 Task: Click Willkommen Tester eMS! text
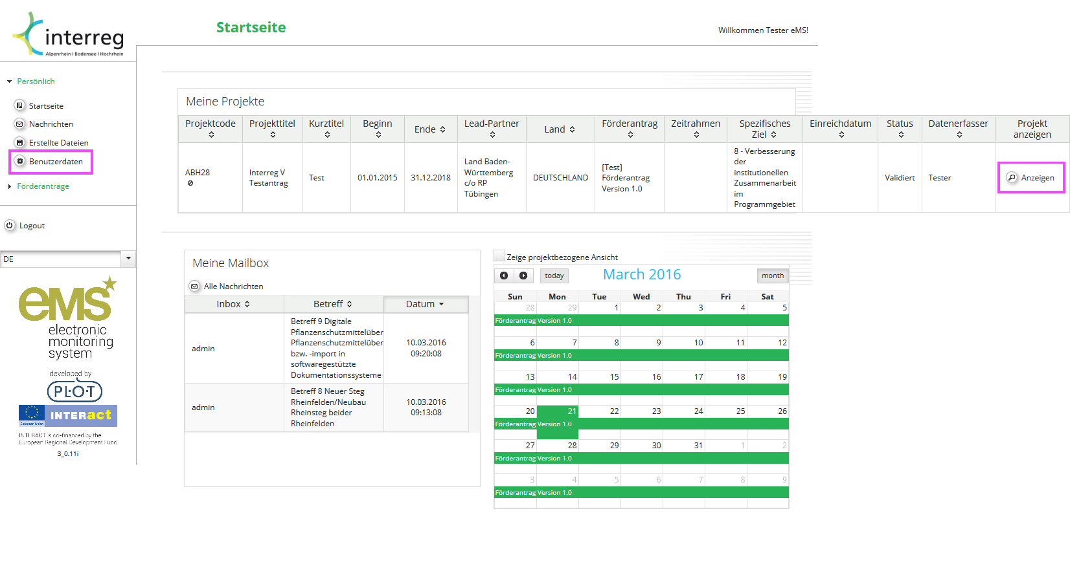[x=763, y=30]
